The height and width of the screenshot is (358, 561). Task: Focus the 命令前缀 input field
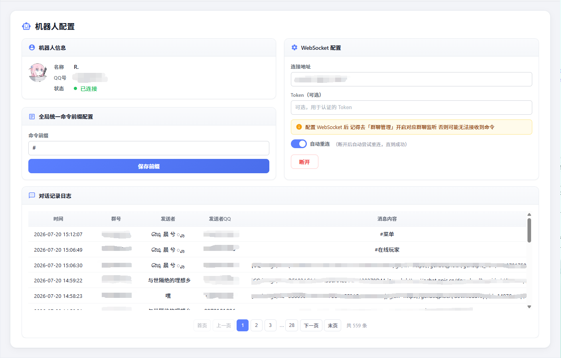point(149,148)
